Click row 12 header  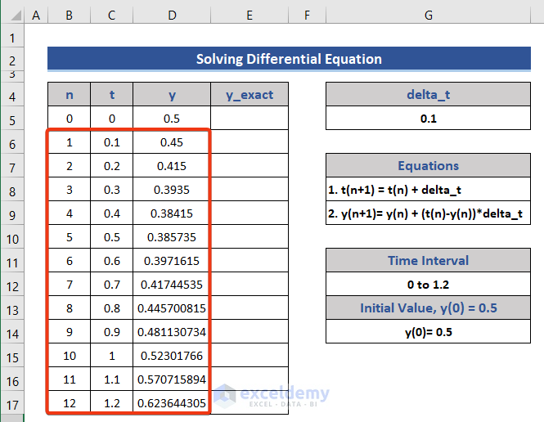[x=12, y=285]
